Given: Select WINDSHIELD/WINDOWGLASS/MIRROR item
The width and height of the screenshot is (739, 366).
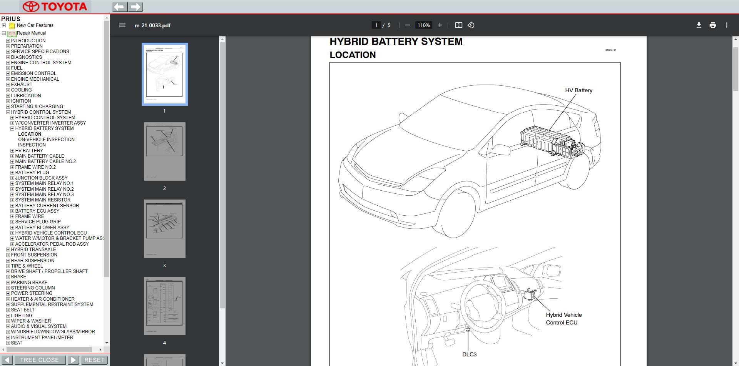Looking at the screenshot, I should (x=53, y=332).
